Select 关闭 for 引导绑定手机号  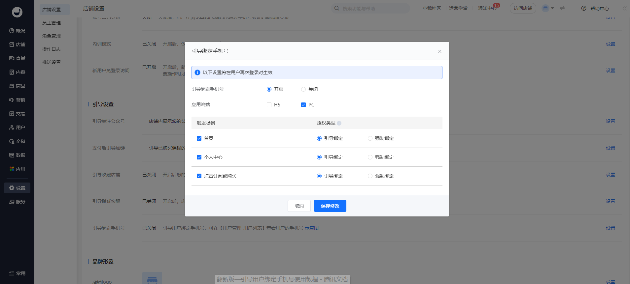coord(303,89)
